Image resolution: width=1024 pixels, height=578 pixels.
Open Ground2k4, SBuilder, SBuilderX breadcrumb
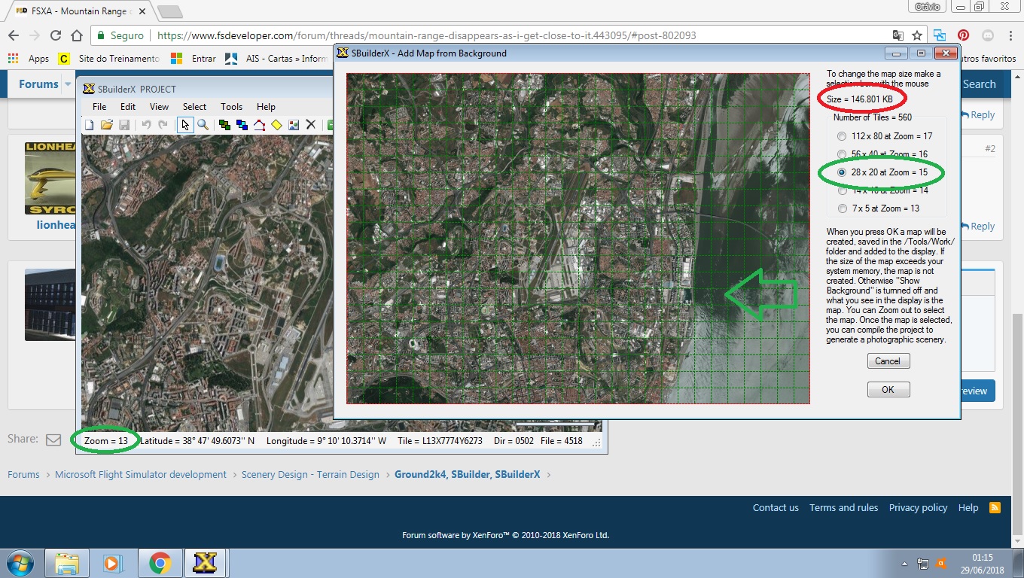coord(468,475)
